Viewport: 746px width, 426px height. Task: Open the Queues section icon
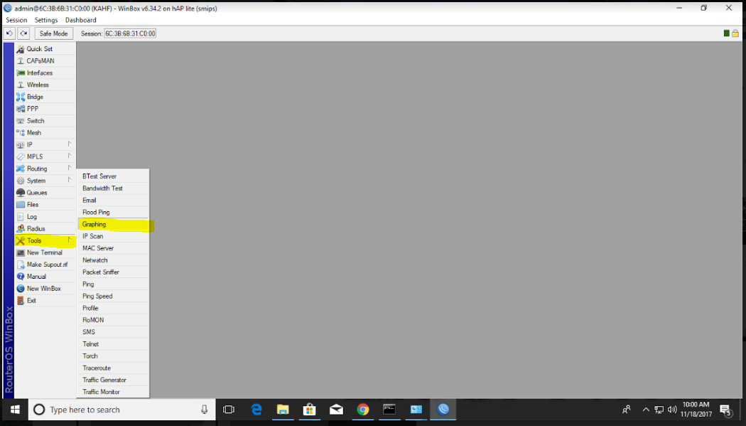(x=21, y=193)
